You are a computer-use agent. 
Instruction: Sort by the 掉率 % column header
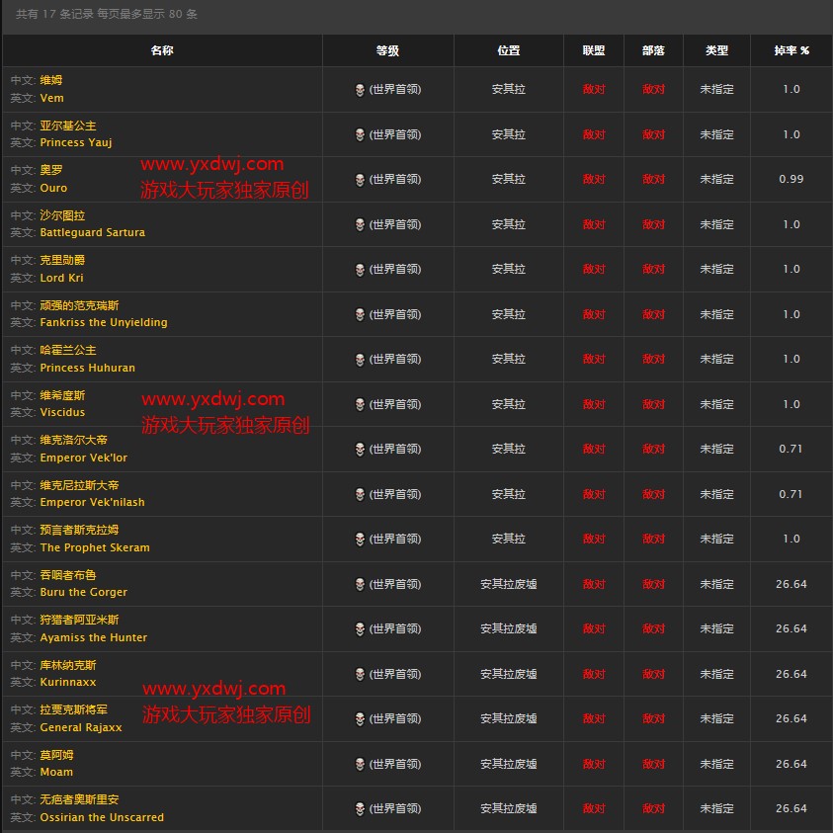(791, 50)
